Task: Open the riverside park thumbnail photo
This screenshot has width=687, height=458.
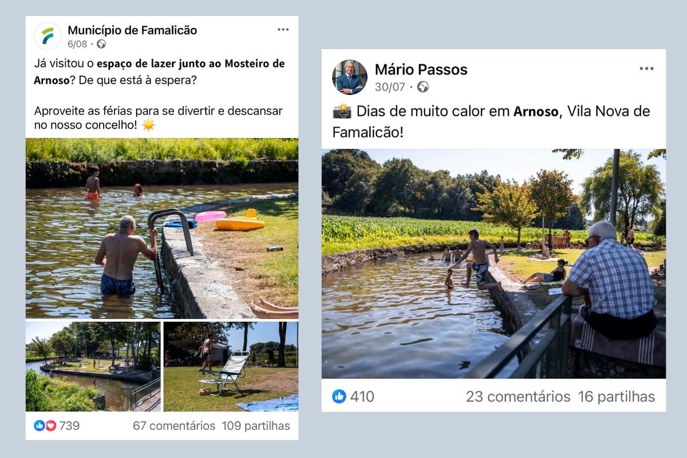Action: tap(93, 366)
